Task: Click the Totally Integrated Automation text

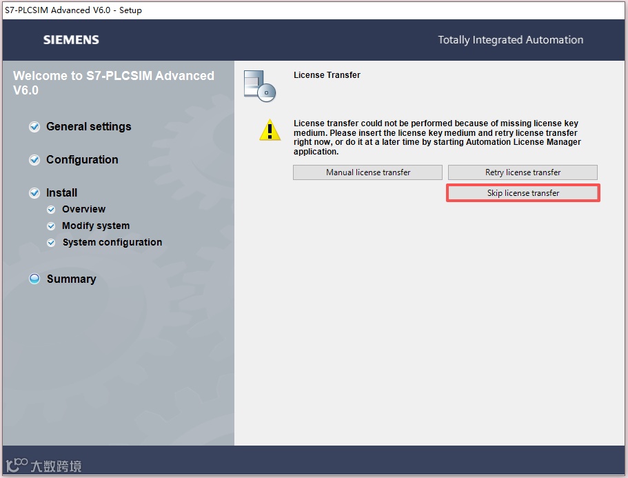Action: coord(510,40)
